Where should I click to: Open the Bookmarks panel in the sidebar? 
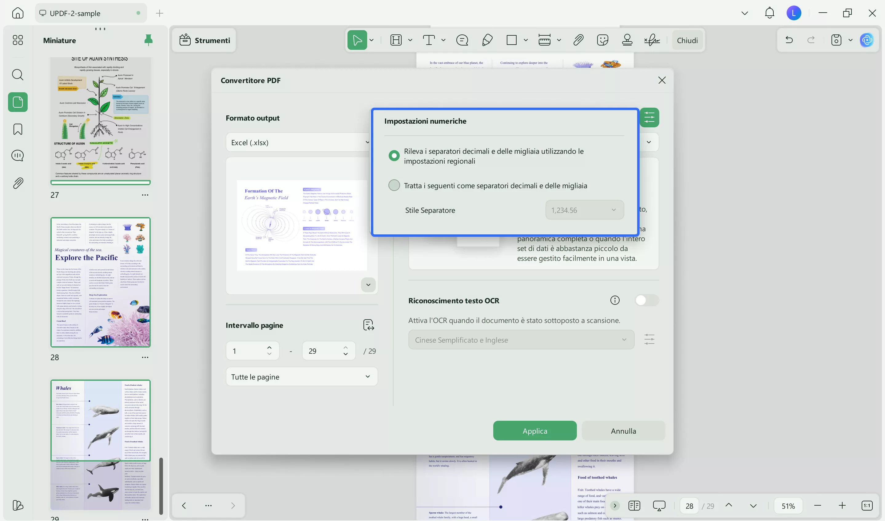coord(18,129)
